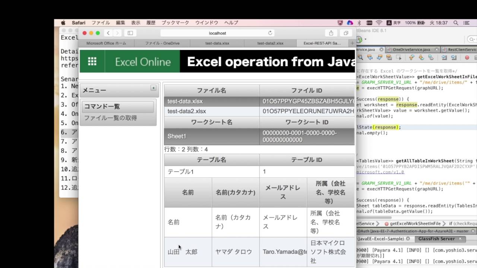The height and width of the screenshot is (268, 477).
Task: Open the 編集 menu
Action: (x=120, y=23)
